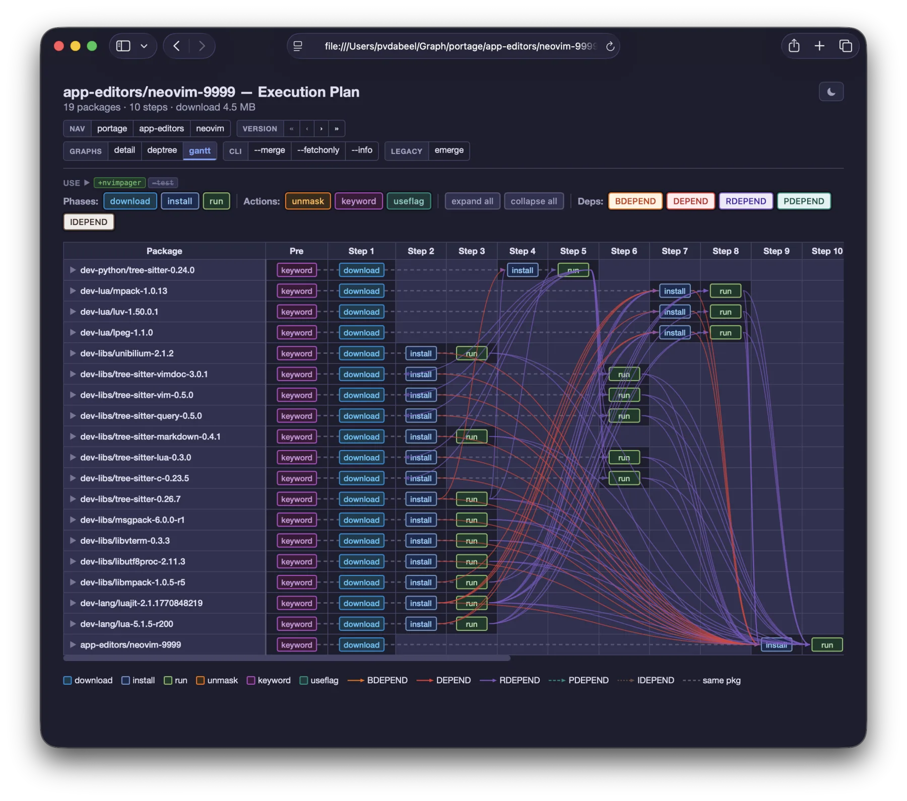The image size is (907, 801).
Task: Click neovim-9999 run block in Step 10
Action: click(827, 645)
